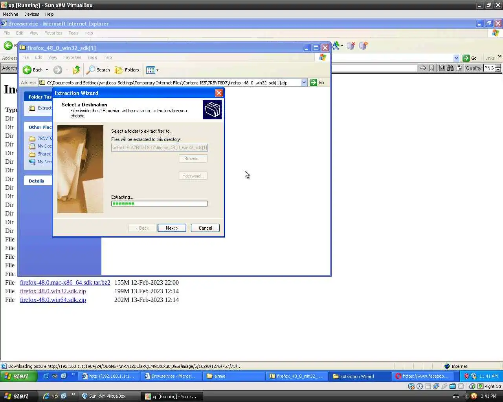Viewport: 503px width, 402px height.
Task: Click the green Go arrow in zip window
Action: click(x=314, y=82)
